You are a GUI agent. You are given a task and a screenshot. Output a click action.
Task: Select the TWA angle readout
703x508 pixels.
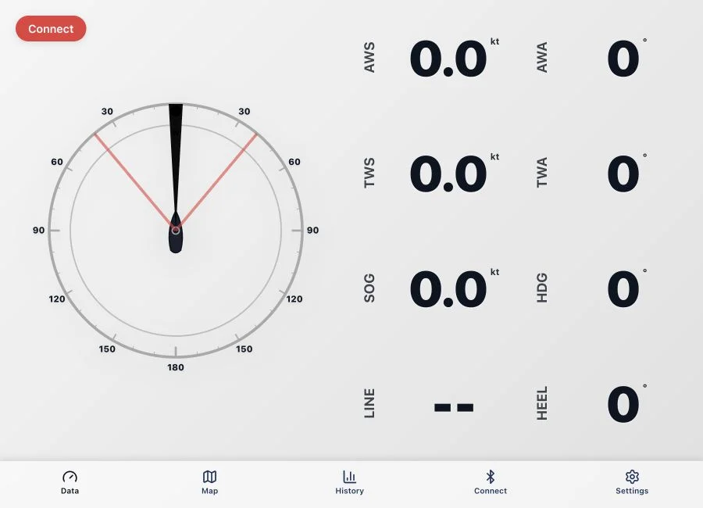coord(623,174)
